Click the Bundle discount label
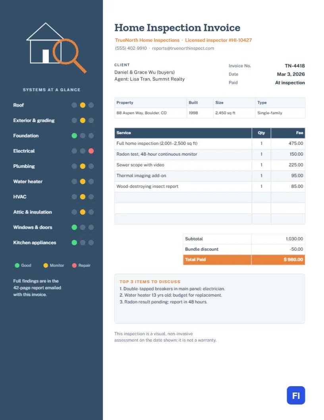 point(202,249)
